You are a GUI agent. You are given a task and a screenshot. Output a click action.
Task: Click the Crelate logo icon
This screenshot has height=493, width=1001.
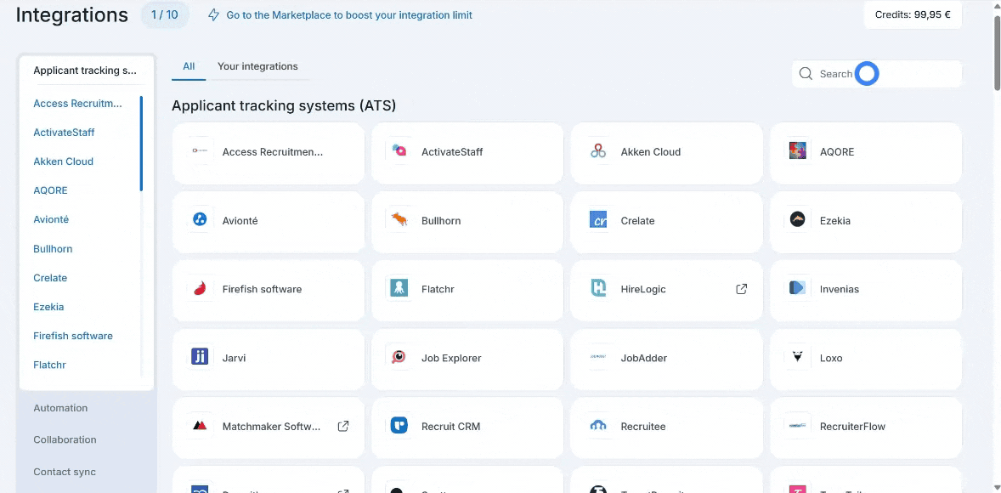pyautogui.click(x=598, y=220)
